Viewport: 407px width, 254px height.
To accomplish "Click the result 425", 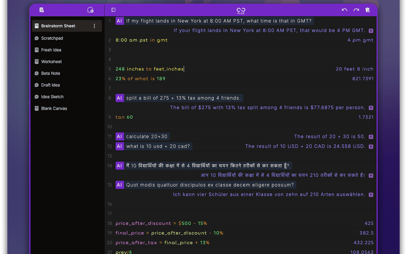I will 369,223.
